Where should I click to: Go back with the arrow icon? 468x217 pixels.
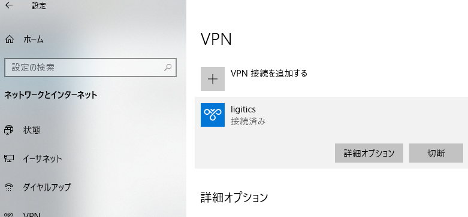[9, 5]
